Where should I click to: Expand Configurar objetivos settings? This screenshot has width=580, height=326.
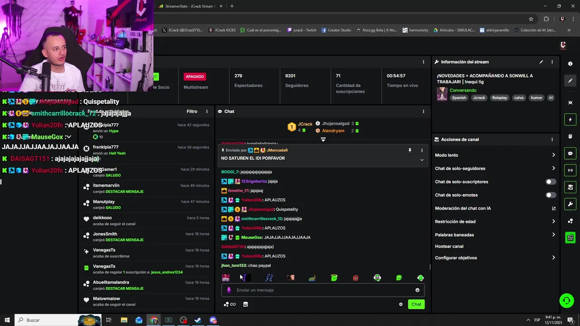point(553,258)
